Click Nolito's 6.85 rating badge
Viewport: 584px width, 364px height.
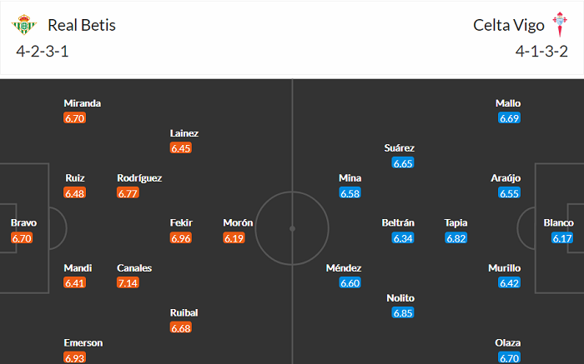pos(404,312)
